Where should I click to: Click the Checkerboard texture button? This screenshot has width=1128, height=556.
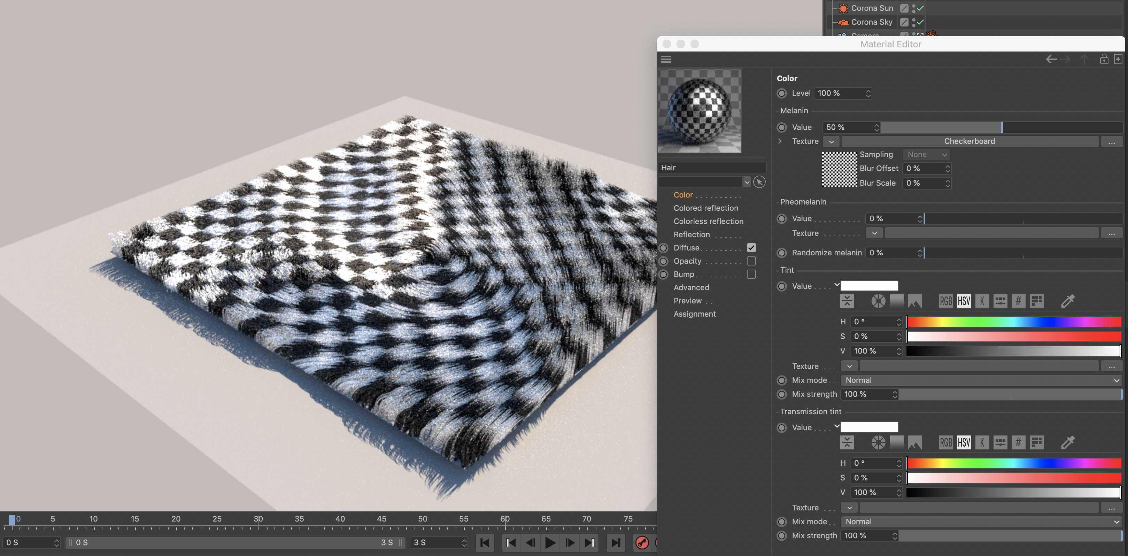tap(969, 141)
